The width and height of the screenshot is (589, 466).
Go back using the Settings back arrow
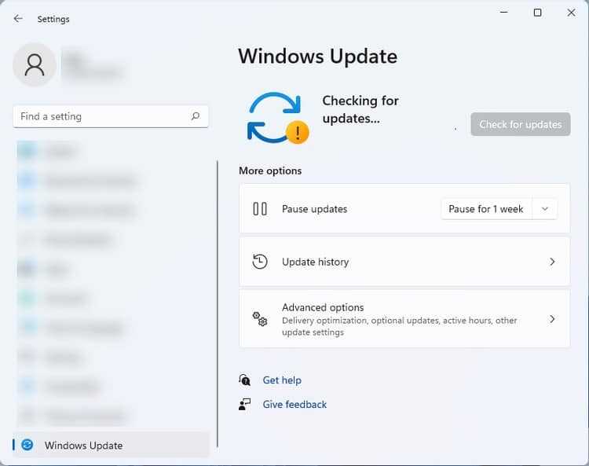click(x=17, y=18)
